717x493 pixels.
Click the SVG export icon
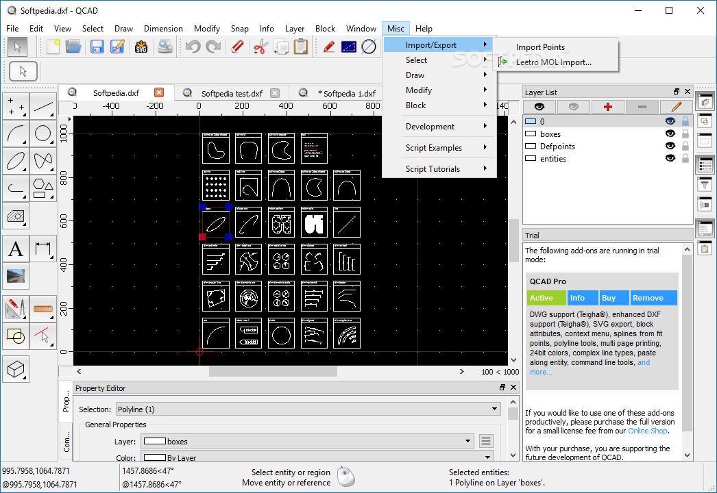(x=141, y=47)
